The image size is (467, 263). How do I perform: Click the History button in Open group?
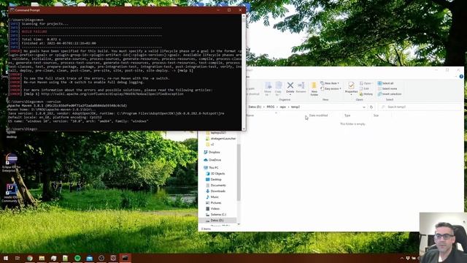point(366,94)
